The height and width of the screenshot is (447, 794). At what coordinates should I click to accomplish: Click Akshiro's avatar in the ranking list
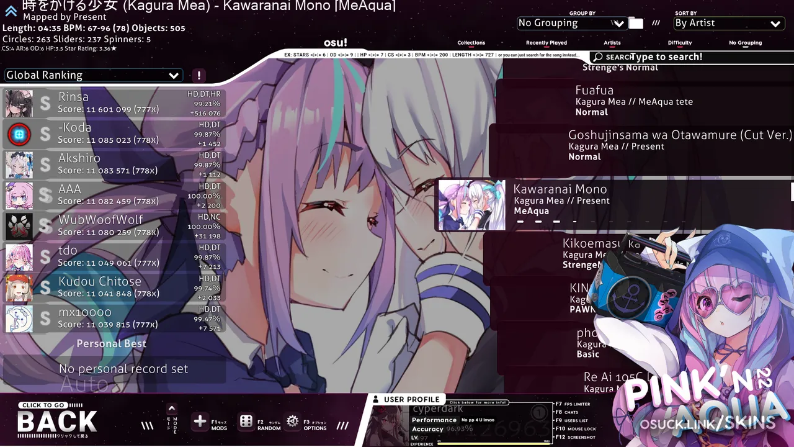pos(19,165)
